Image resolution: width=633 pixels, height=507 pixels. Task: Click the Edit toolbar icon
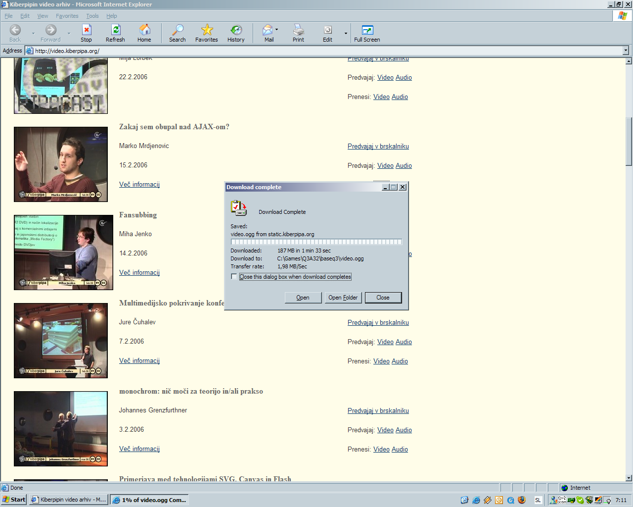point(327,30)
